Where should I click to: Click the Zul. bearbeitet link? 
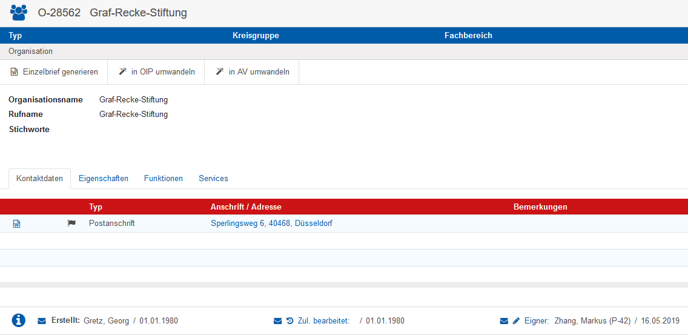[x=323, y=321]
